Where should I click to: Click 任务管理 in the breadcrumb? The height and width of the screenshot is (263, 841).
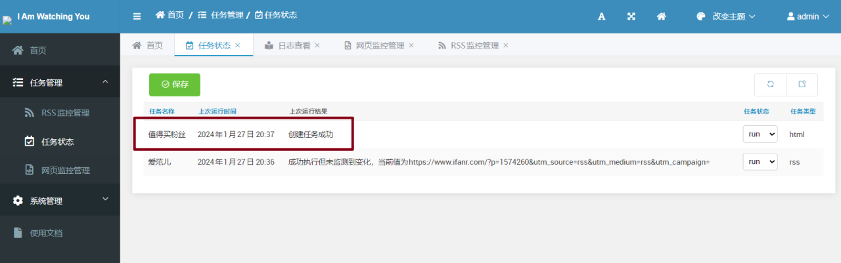coord(221,14)
